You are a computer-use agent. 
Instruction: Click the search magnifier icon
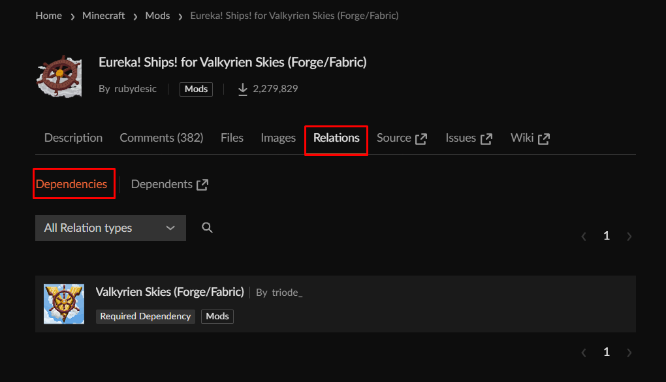pyautogui.click(x=207, y=228)
